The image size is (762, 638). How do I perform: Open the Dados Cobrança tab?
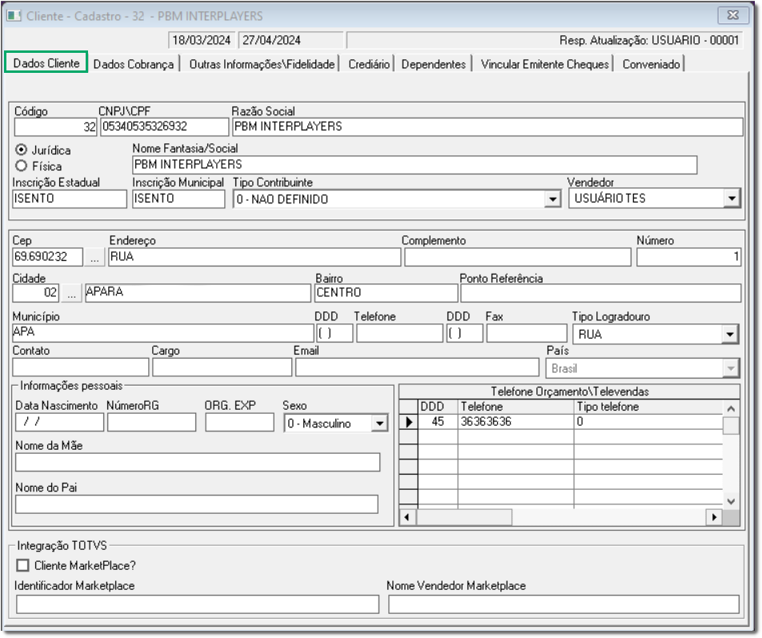point(133,64)
